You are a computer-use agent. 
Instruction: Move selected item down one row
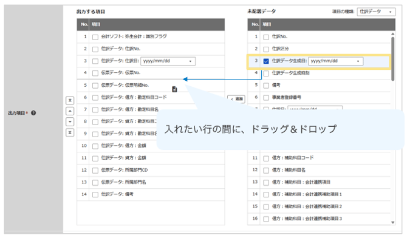coord(70,121)
